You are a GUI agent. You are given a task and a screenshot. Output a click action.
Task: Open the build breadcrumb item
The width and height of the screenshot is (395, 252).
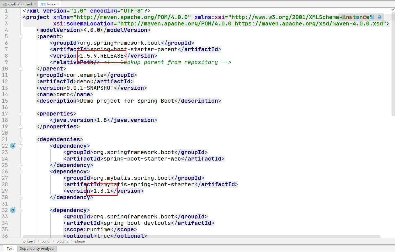(x=45, y=241)
